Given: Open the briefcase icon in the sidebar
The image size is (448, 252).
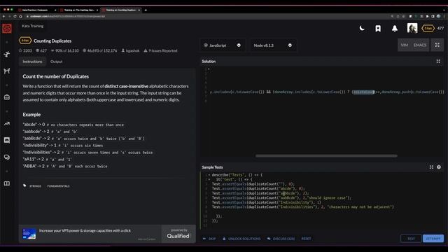Looking at the screenshot, I should coord(7,97).
